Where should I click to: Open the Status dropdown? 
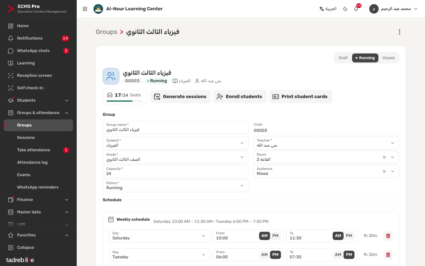click(175, 186)
